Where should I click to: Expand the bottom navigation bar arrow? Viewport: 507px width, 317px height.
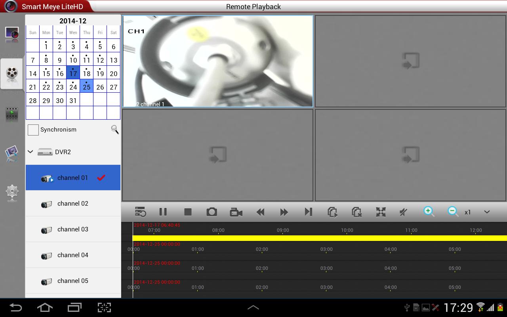pyautogui.click(x=253, y=307)
